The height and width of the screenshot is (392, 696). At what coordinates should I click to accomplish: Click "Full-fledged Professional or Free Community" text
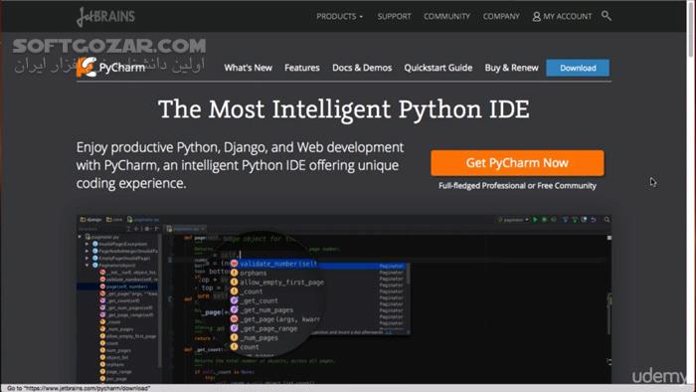coord(517,186)
